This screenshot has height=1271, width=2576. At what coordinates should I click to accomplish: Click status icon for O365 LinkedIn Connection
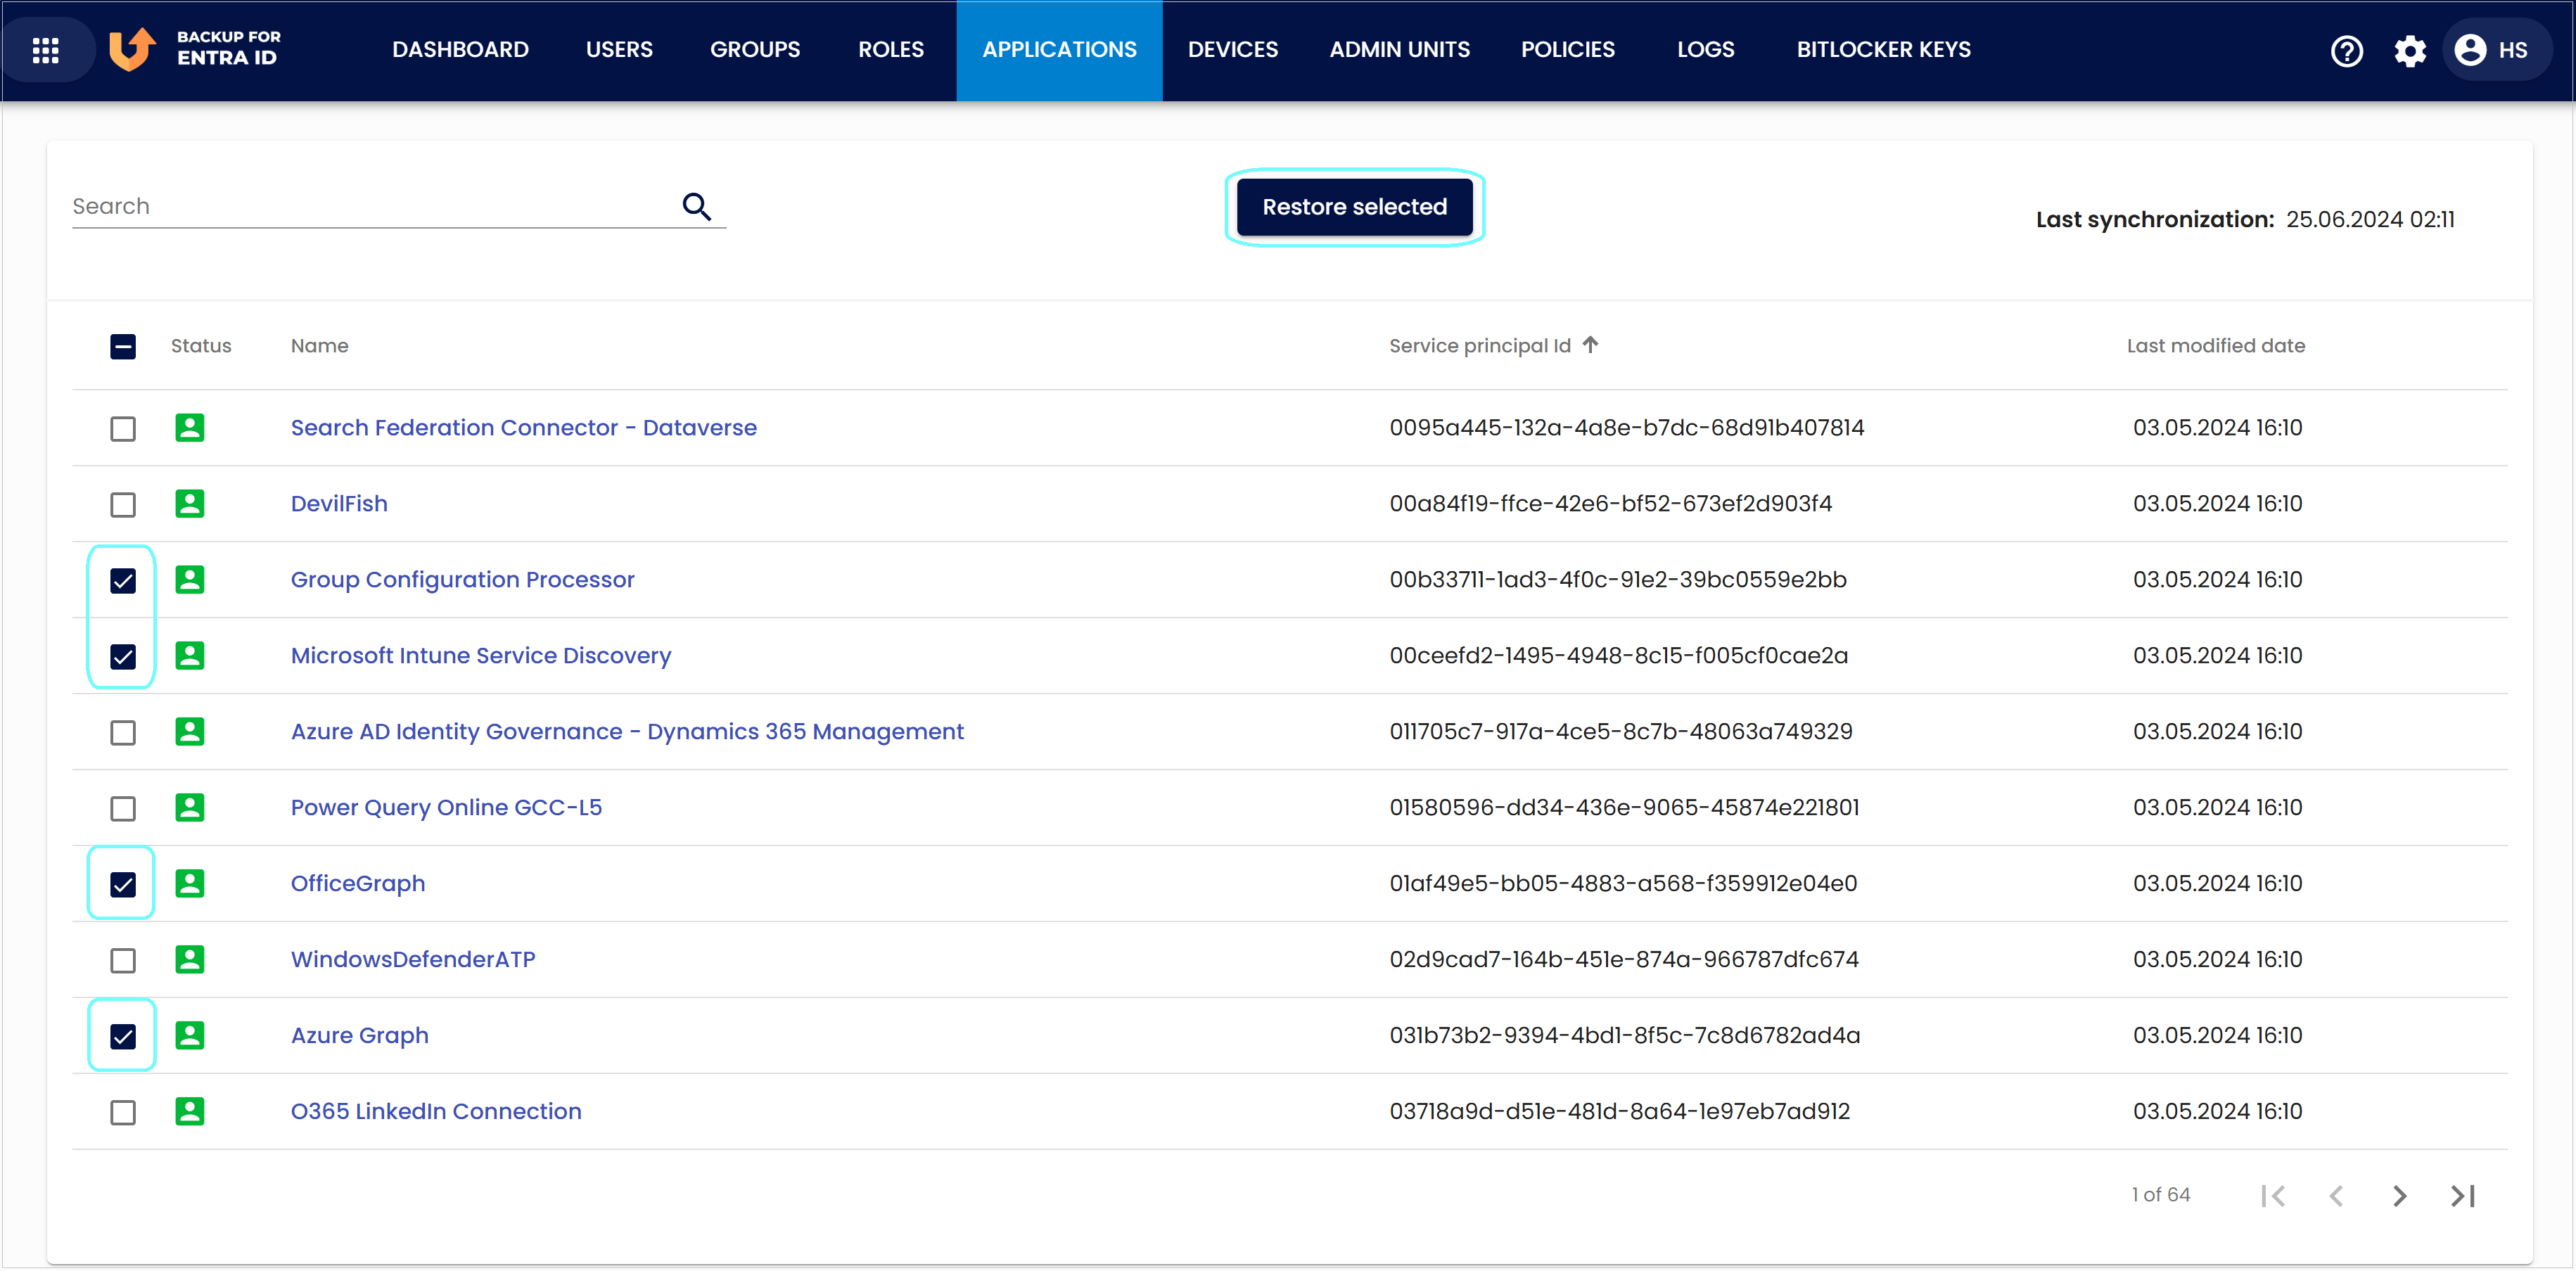190,1112
